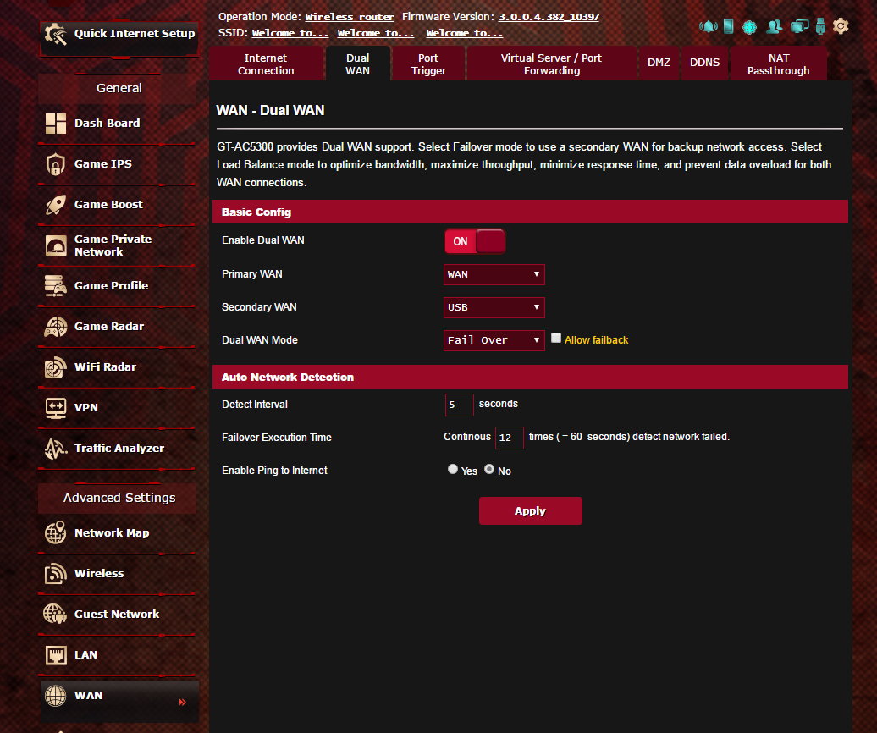This screenshot has height=733, width=877.
Task: Click the Detect Interval seconds field
Action: pyautogui.click(x=459, y=405)
